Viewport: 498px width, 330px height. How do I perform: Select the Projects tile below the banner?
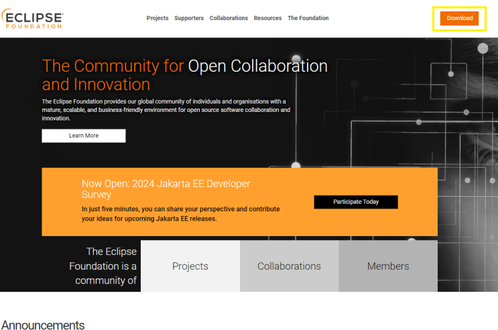[190, 266]
